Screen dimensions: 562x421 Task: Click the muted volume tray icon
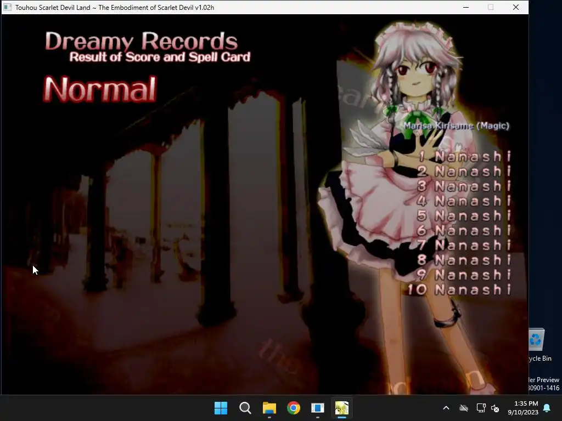pyautogui.click(x=495, y=408)
